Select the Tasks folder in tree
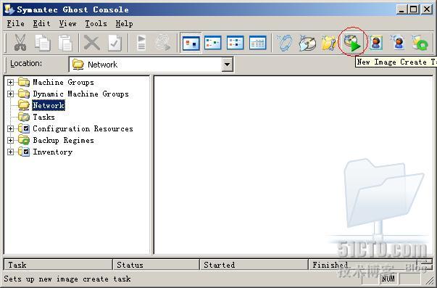Image resolution: width=437 pixels, height=288 pixels. tap(43, 117)
